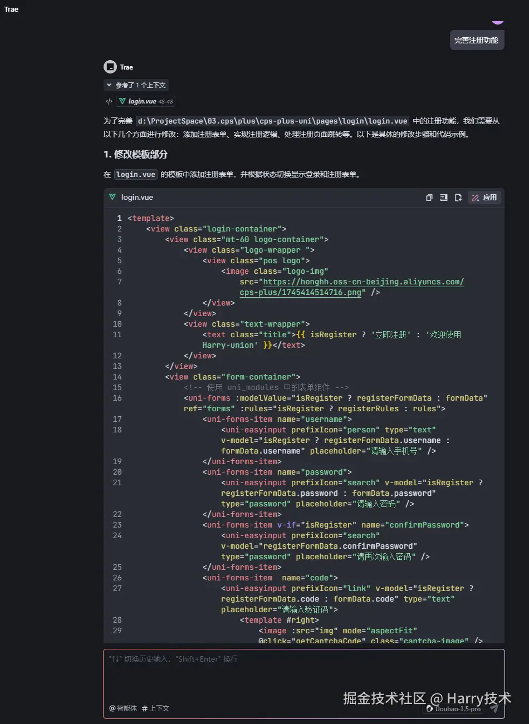Viewport: 529px width, 724px height.
Task: Open the Doubao-1.5-pro model selector
Action: coord(453,709)
